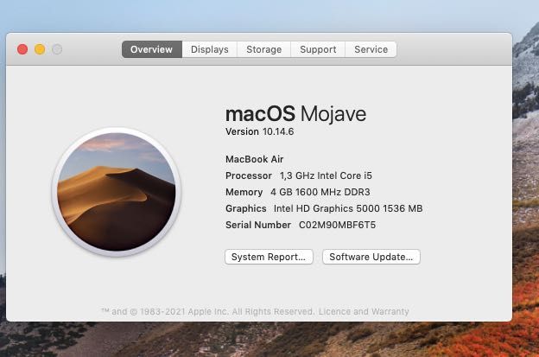
Task: Select the Support tab
Action: click(x=318, y=49)
